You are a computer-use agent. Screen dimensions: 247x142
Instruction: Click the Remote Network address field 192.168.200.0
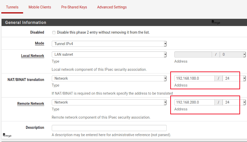[194, 102]
